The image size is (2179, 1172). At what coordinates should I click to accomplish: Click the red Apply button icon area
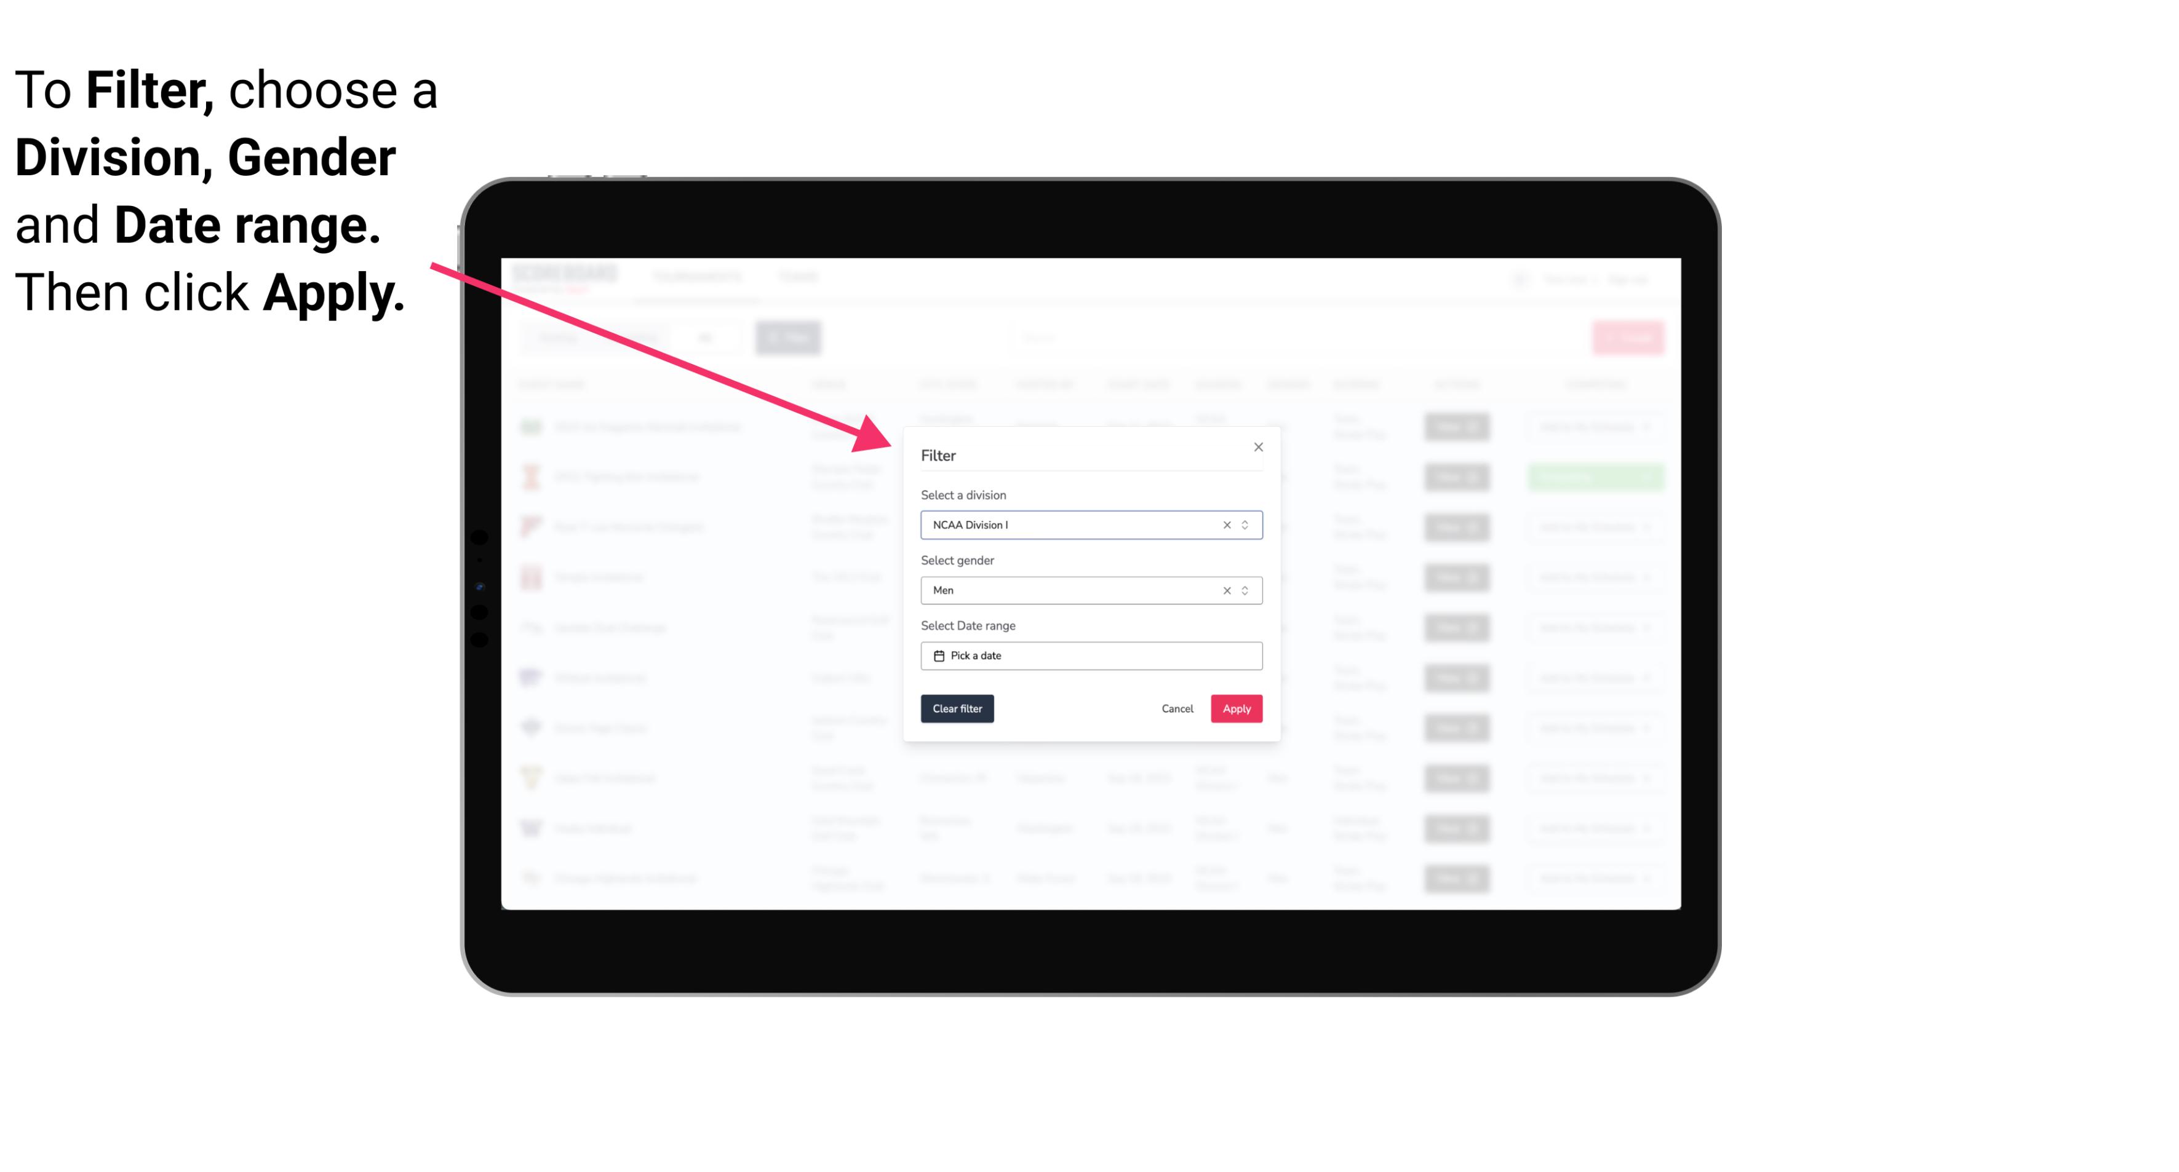[1235, 709]
